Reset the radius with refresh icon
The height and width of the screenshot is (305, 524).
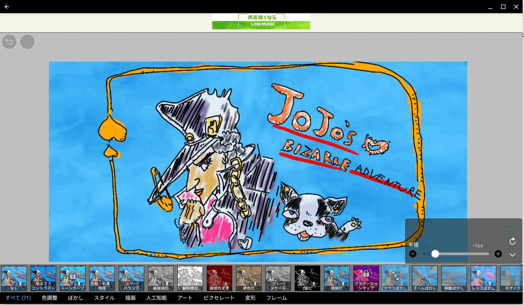(513, 241)
